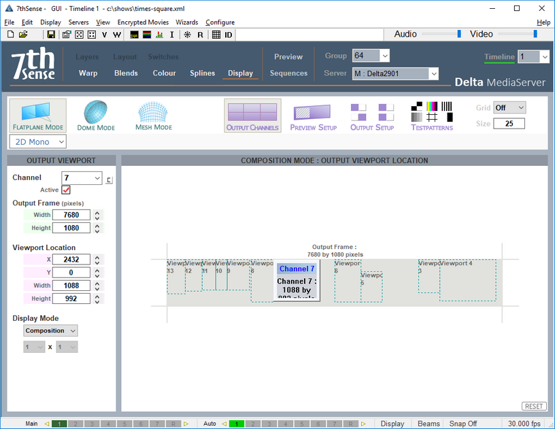The width and height of the screenshot is (555, 429).
Task: Open Preview Setup
Action: (x=314, y=118)
